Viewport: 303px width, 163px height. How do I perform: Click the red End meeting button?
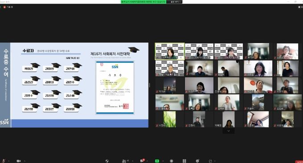tap(299, 162)
